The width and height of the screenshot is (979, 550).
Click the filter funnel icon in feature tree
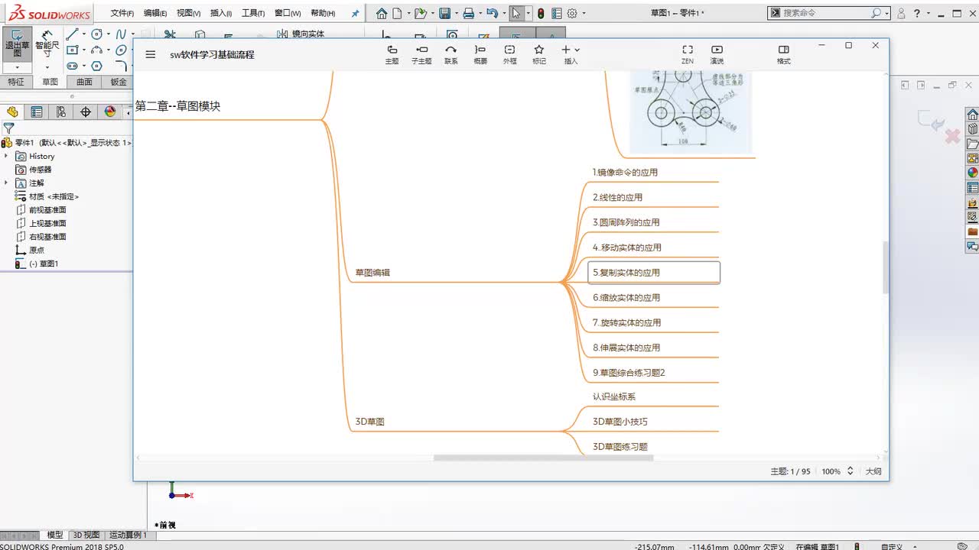(9, 128)
